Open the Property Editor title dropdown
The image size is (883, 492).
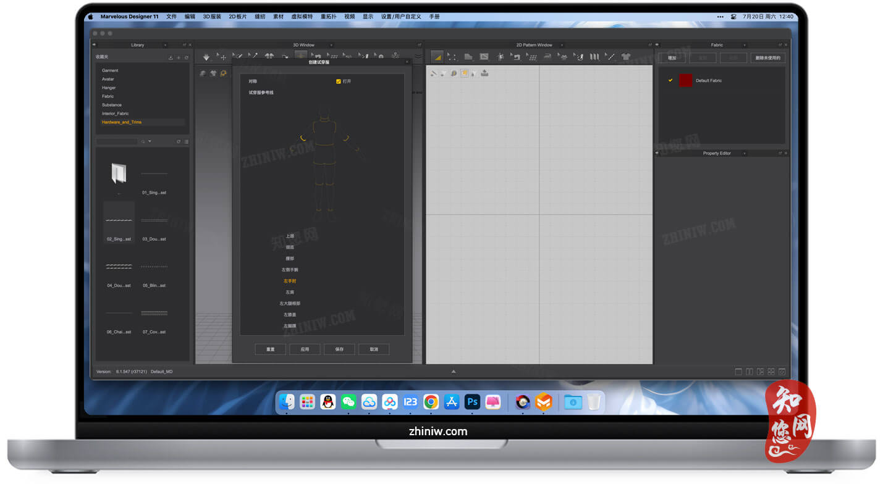pyautogui.click(x=744, y=153)
